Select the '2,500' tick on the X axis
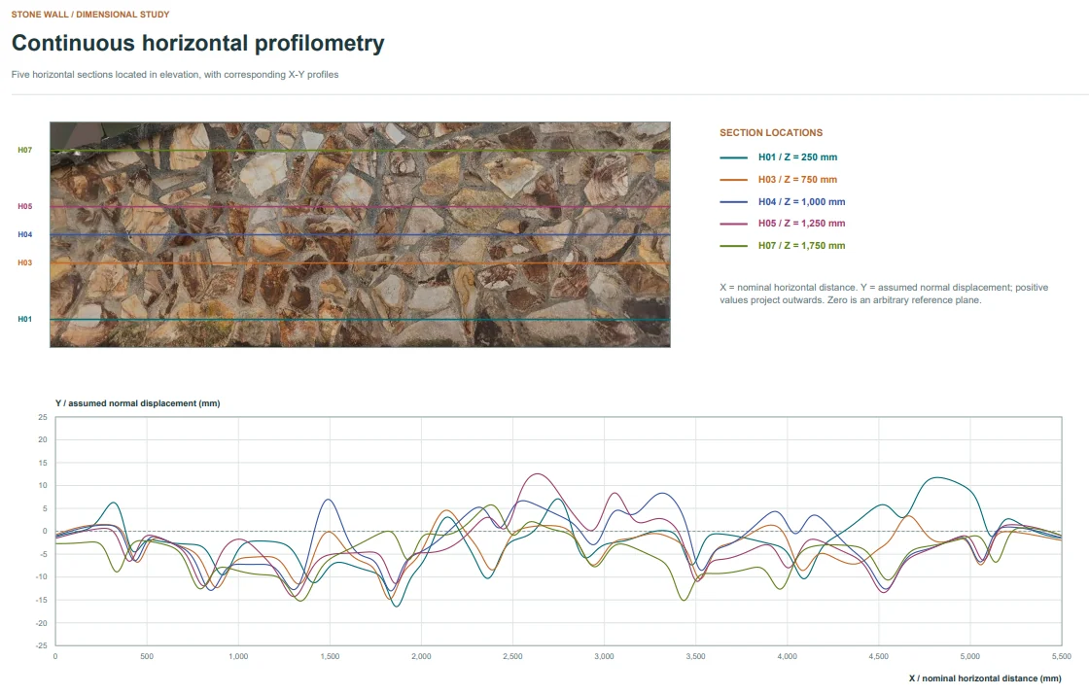The image size is (1089, 695). tap(512, 656)
